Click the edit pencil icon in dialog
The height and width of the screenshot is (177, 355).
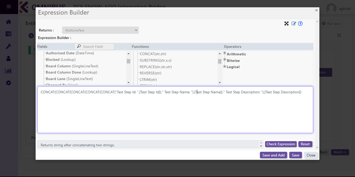(294, 24)
